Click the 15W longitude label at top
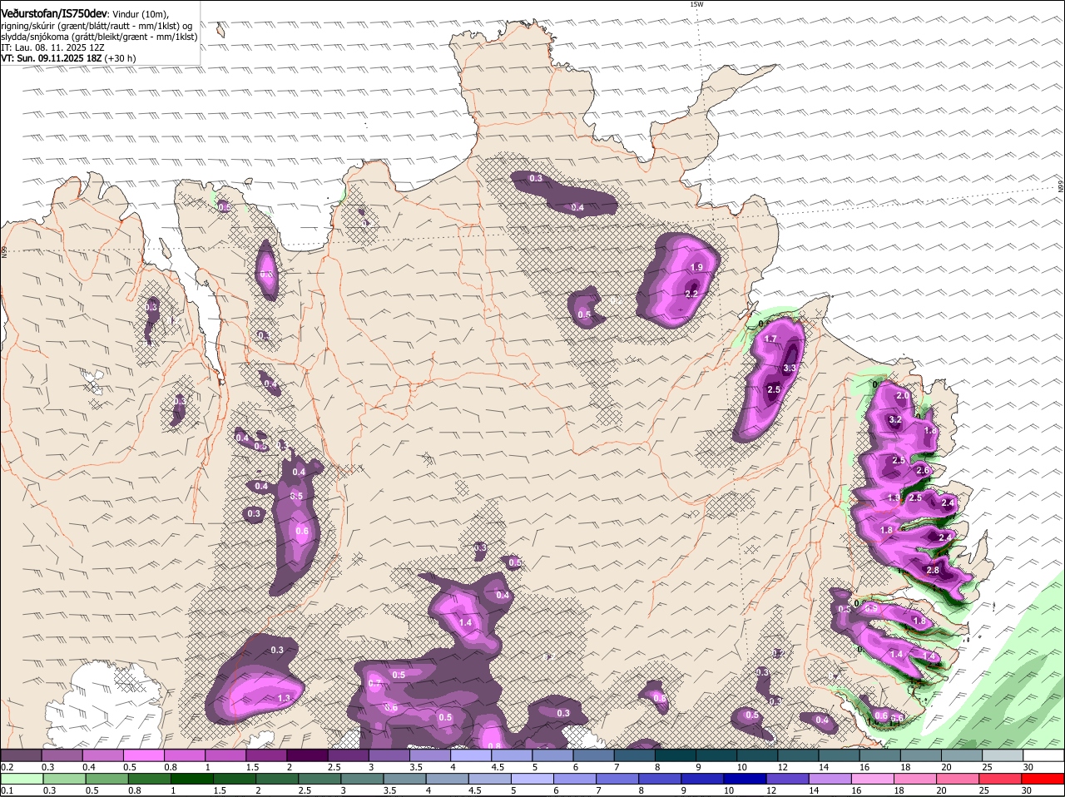Screen dimensions: 1065x797 click(696, 4)
